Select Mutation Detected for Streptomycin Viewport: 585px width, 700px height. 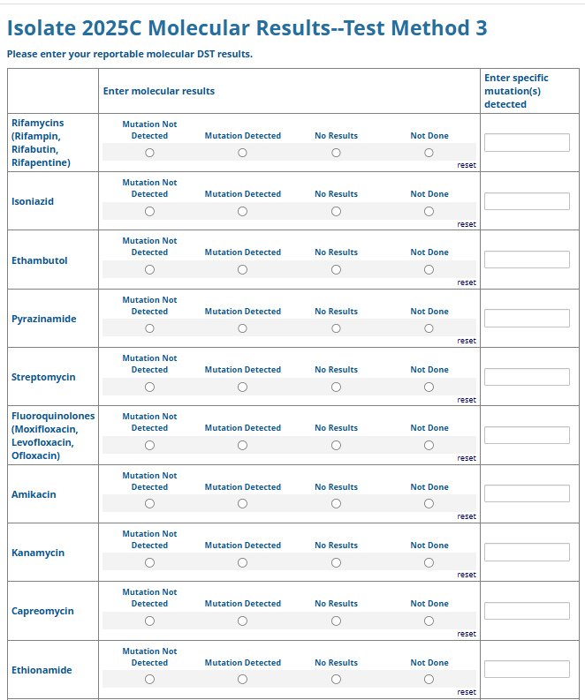(243, 387)
